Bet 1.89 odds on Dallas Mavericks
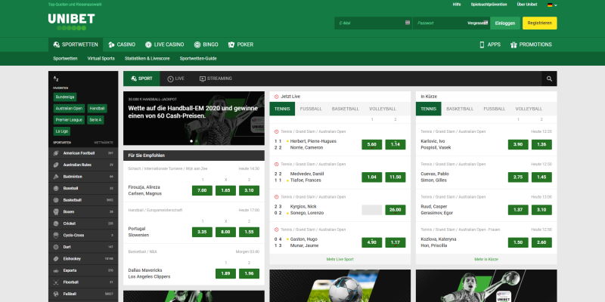605x302 pixels. pyautogui.click(x=225, y=274)
